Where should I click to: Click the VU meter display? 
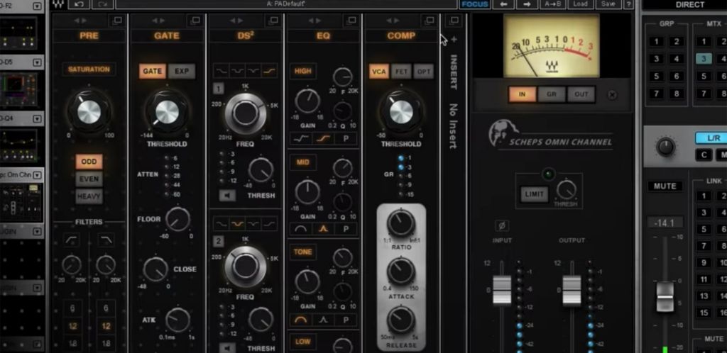(551, 45)
